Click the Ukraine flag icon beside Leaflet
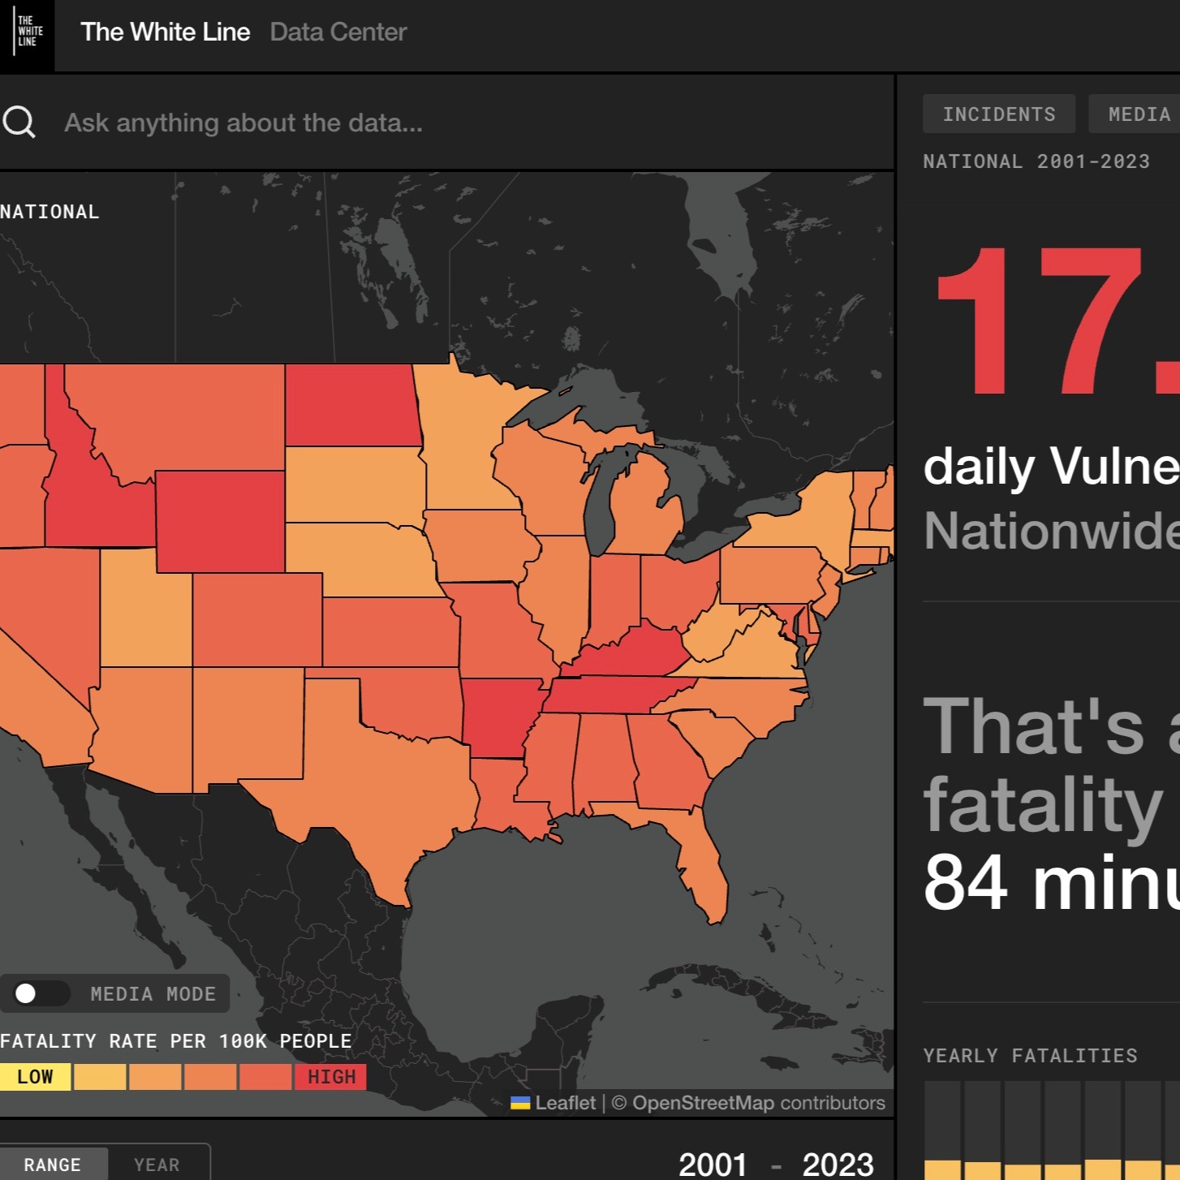The height and width of the screenshot is (1180, 1180). tap(520, 1103)
